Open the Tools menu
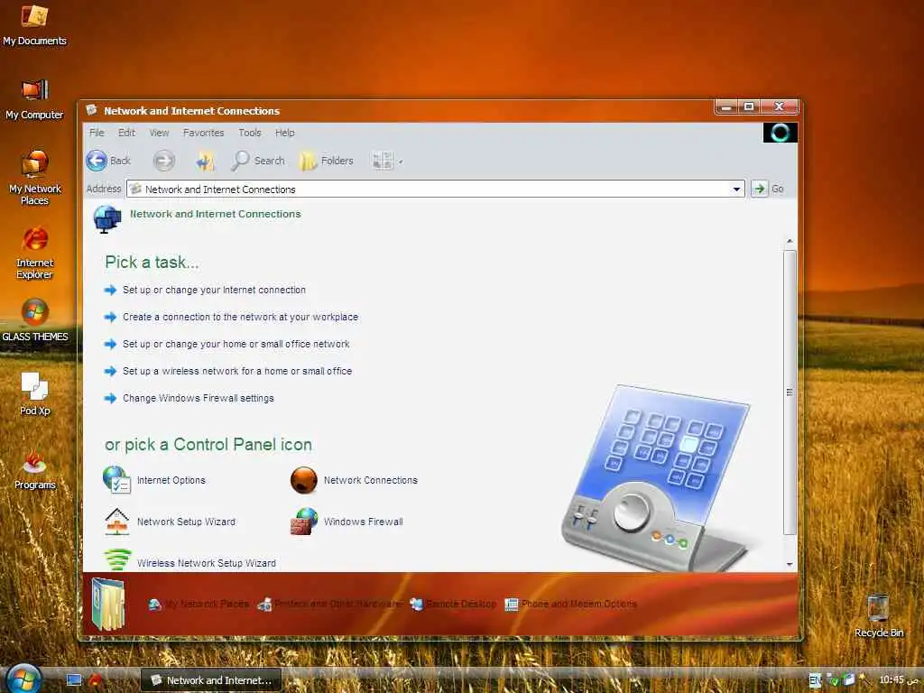This screenshot has height=693, width=924. [250, 133]
